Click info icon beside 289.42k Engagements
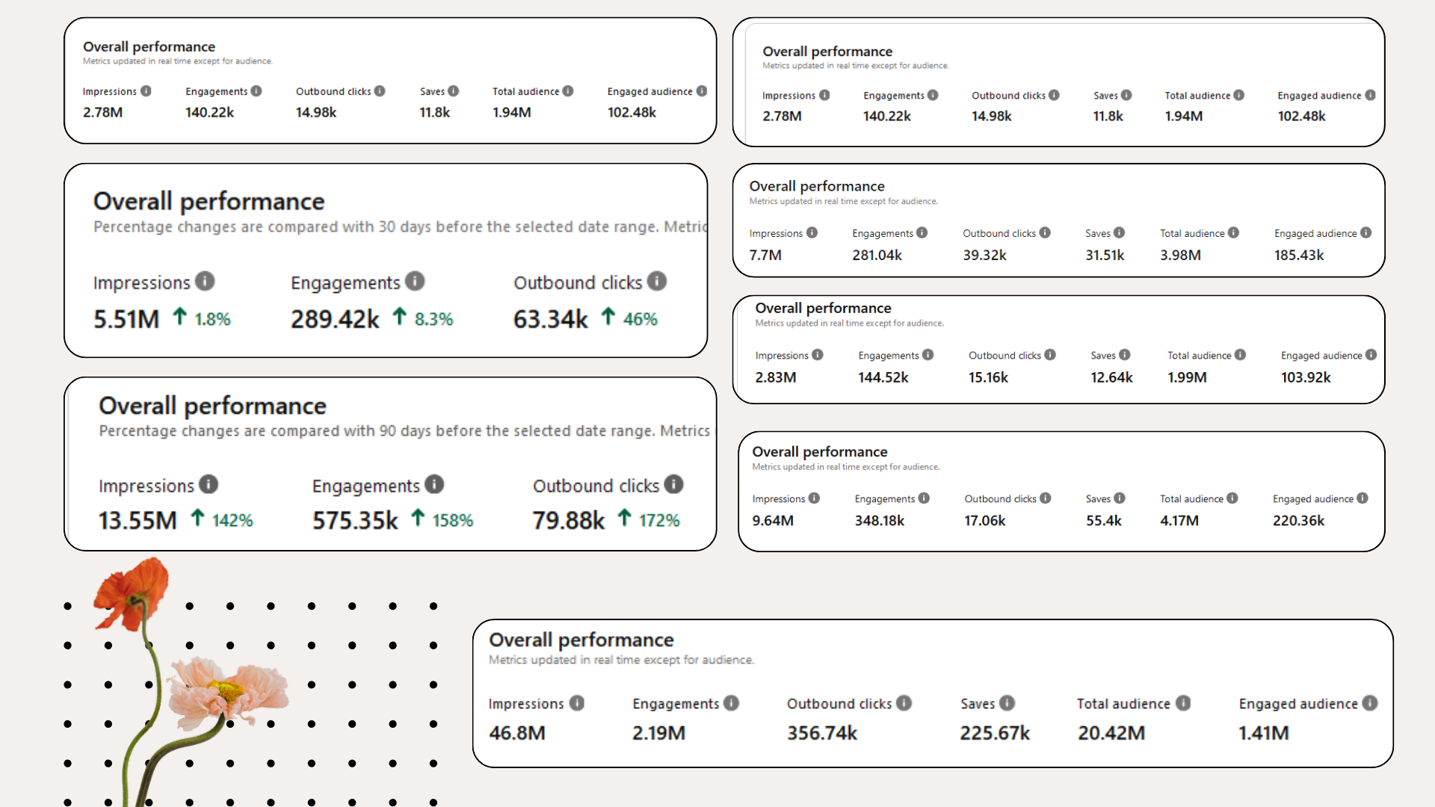Viewport: 1435px width, 807px height. 415,281
